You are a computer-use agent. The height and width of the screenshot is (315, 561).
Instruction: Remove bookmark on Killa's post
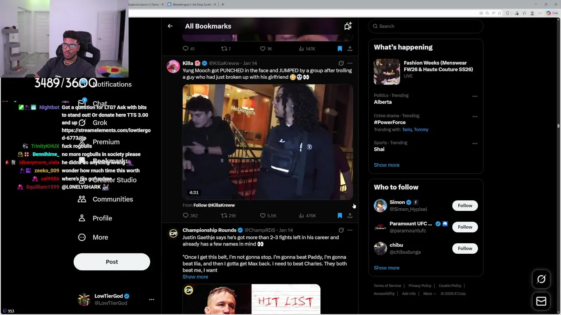[340, 216]
